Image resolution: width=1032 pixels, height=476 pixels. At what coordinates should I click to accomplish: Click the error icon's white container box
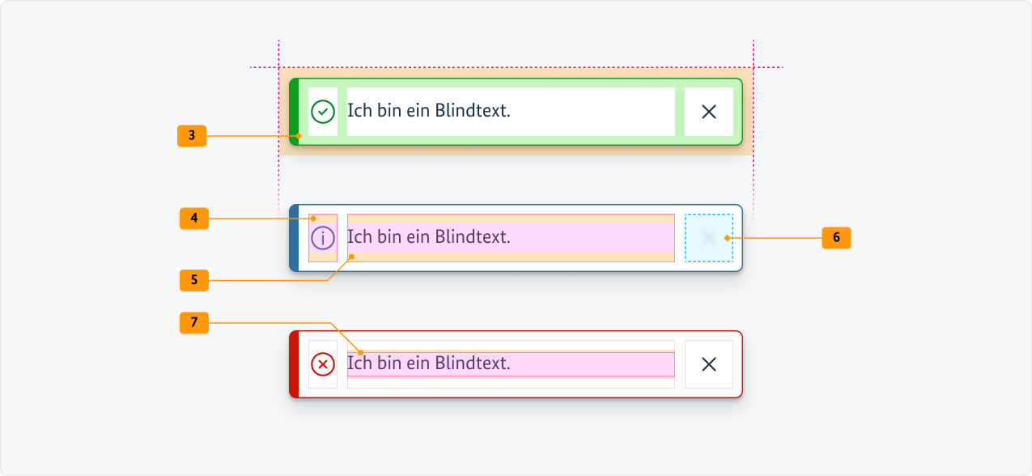click(x=323, y=363)
